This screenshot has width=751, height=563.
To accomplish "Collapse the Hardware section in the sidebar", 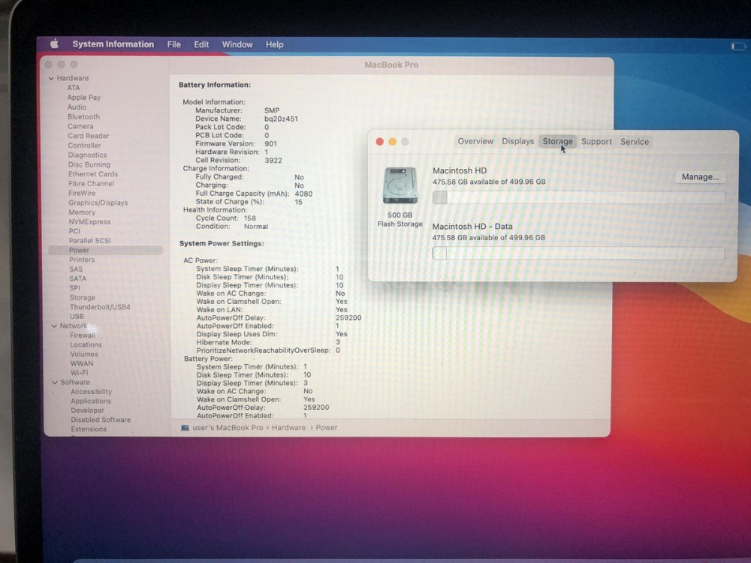I will pyautogui.click(x=52, y=78).
